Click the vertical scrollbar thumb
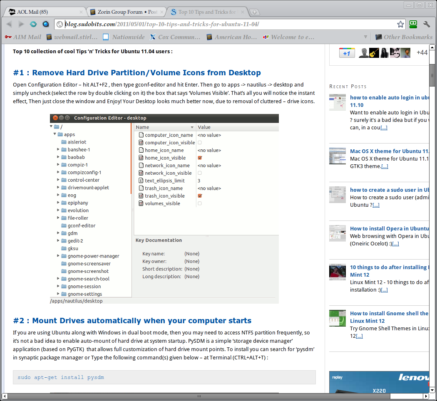 [x=432, y=75]
